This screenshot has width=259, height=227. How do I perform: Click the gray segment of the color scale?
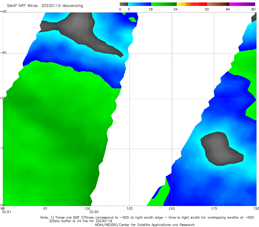click(124, 4)
